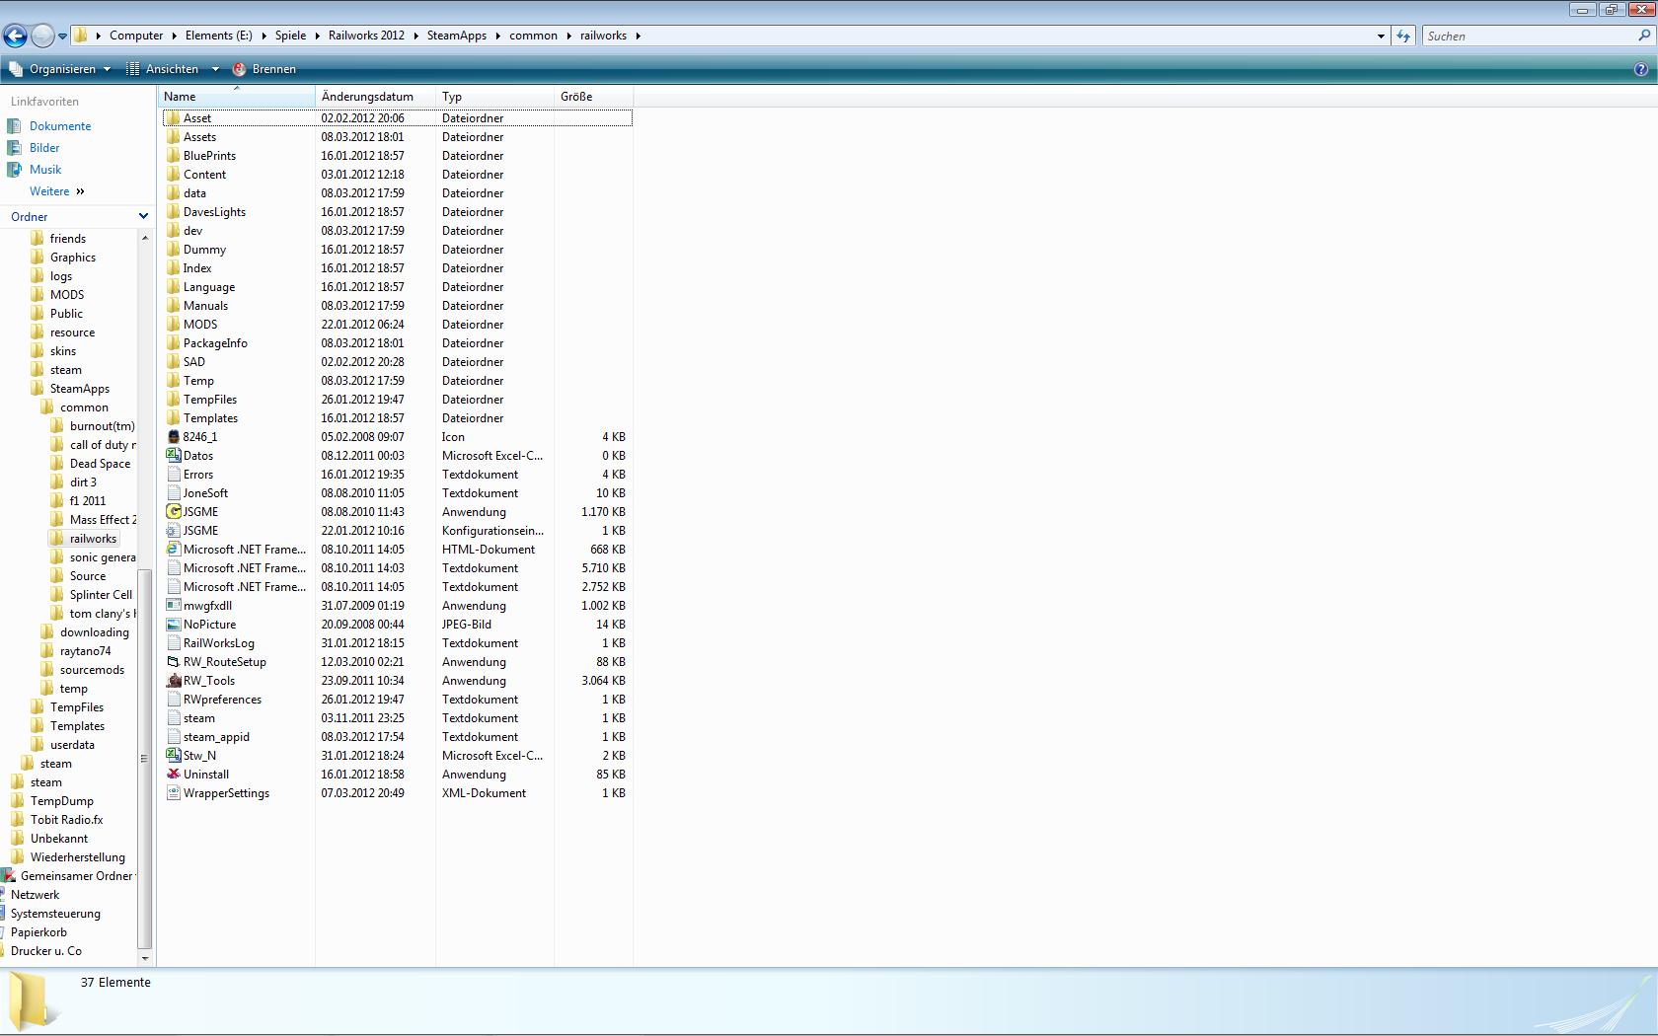Select the RW_Tools application icon
Viewport: 1658px width, 1036px height.
point(174,681)
